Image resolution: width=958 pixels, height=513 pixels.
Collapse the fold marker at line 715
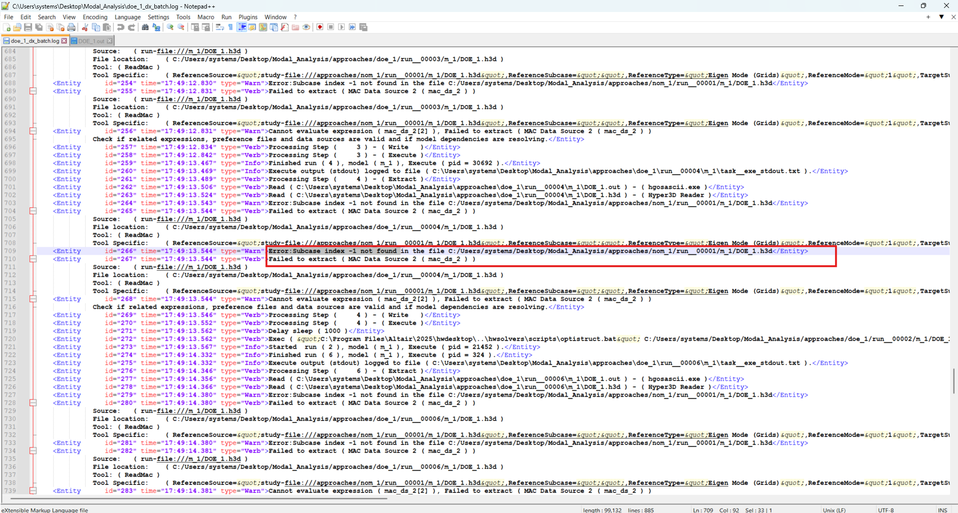(x=33, y=299)
